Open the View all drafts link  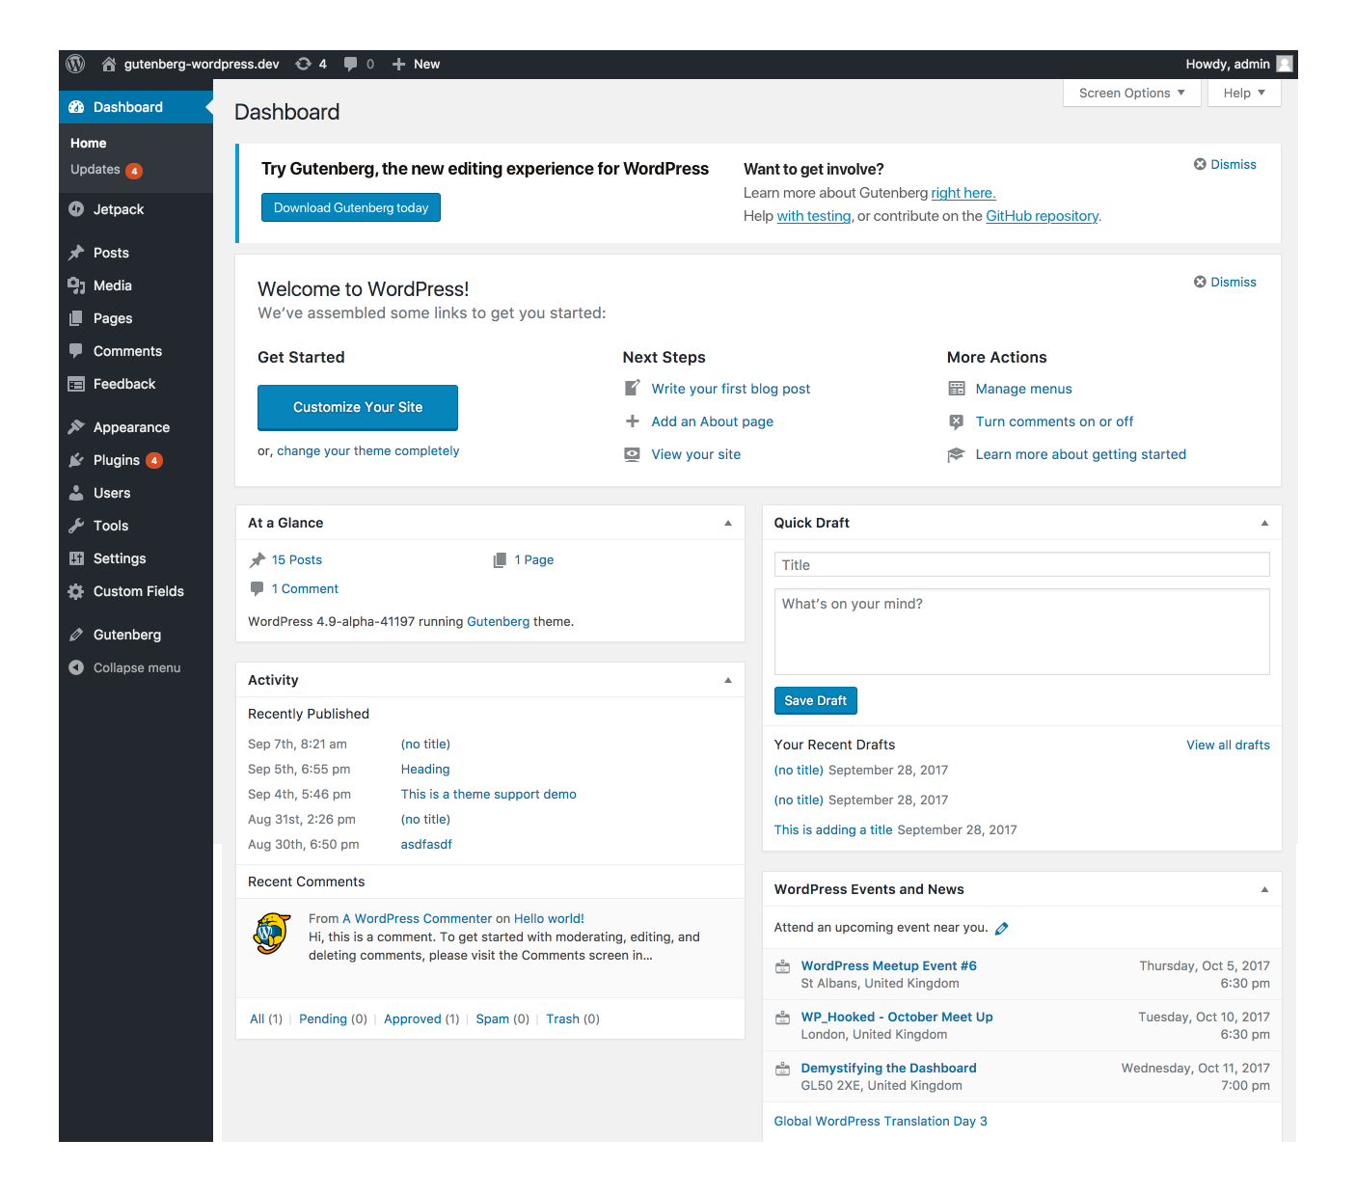point(1228,745)
